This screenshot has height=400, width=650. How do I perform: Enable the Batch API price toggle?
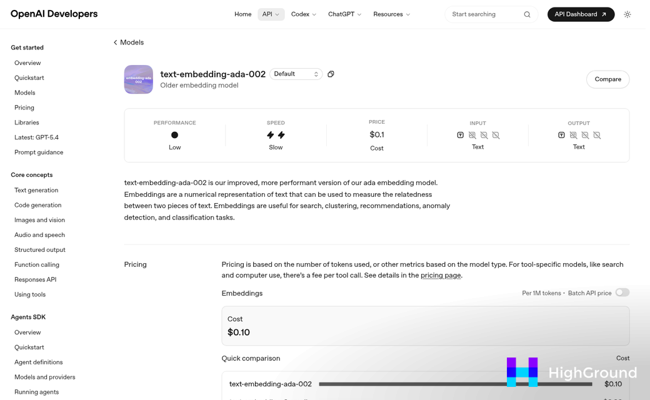tap(622, 292)
